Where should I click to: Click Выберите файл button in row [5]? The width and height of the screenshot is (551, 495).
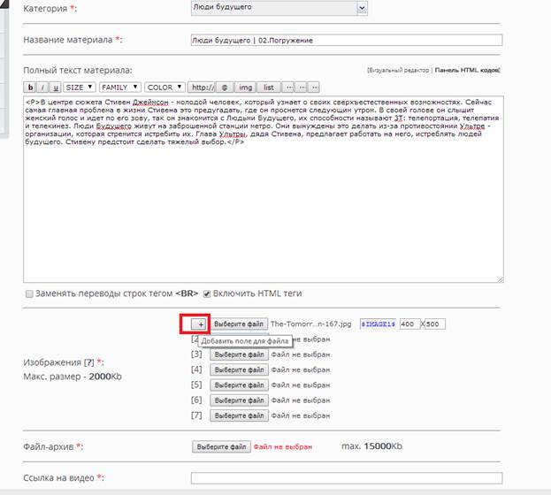[x=240, y=385]
